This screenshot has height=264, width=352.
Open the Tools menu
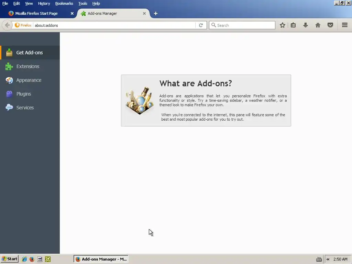82,3
